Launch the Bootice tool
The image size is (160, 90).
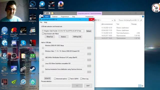pos(63,37)
